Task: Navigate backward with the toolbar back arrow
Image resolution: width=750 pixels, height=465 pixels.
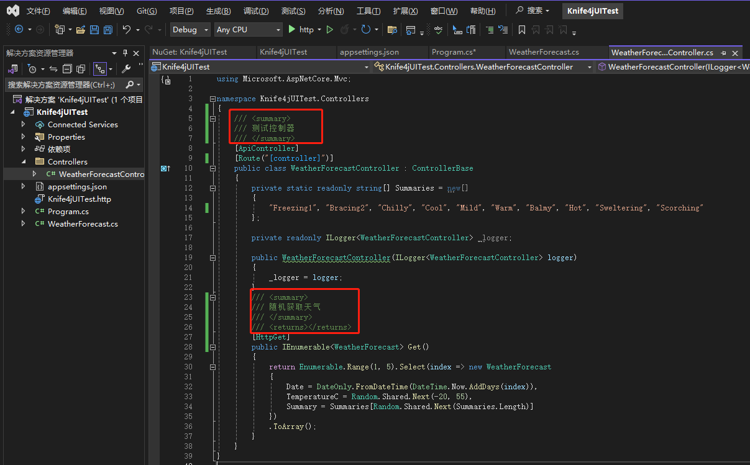Action: 19,29
